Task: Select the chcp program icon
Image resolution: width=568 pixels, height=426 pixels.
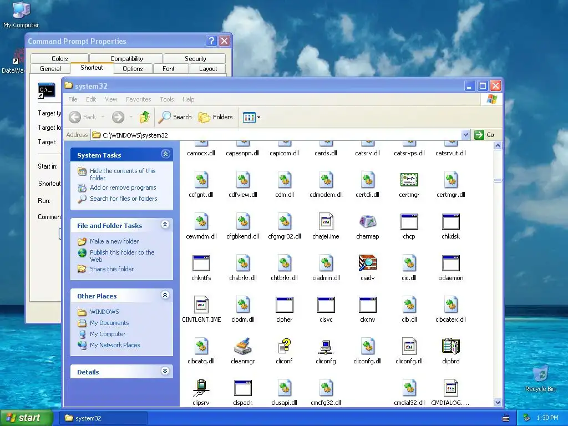Action: [x=409, y=222]
